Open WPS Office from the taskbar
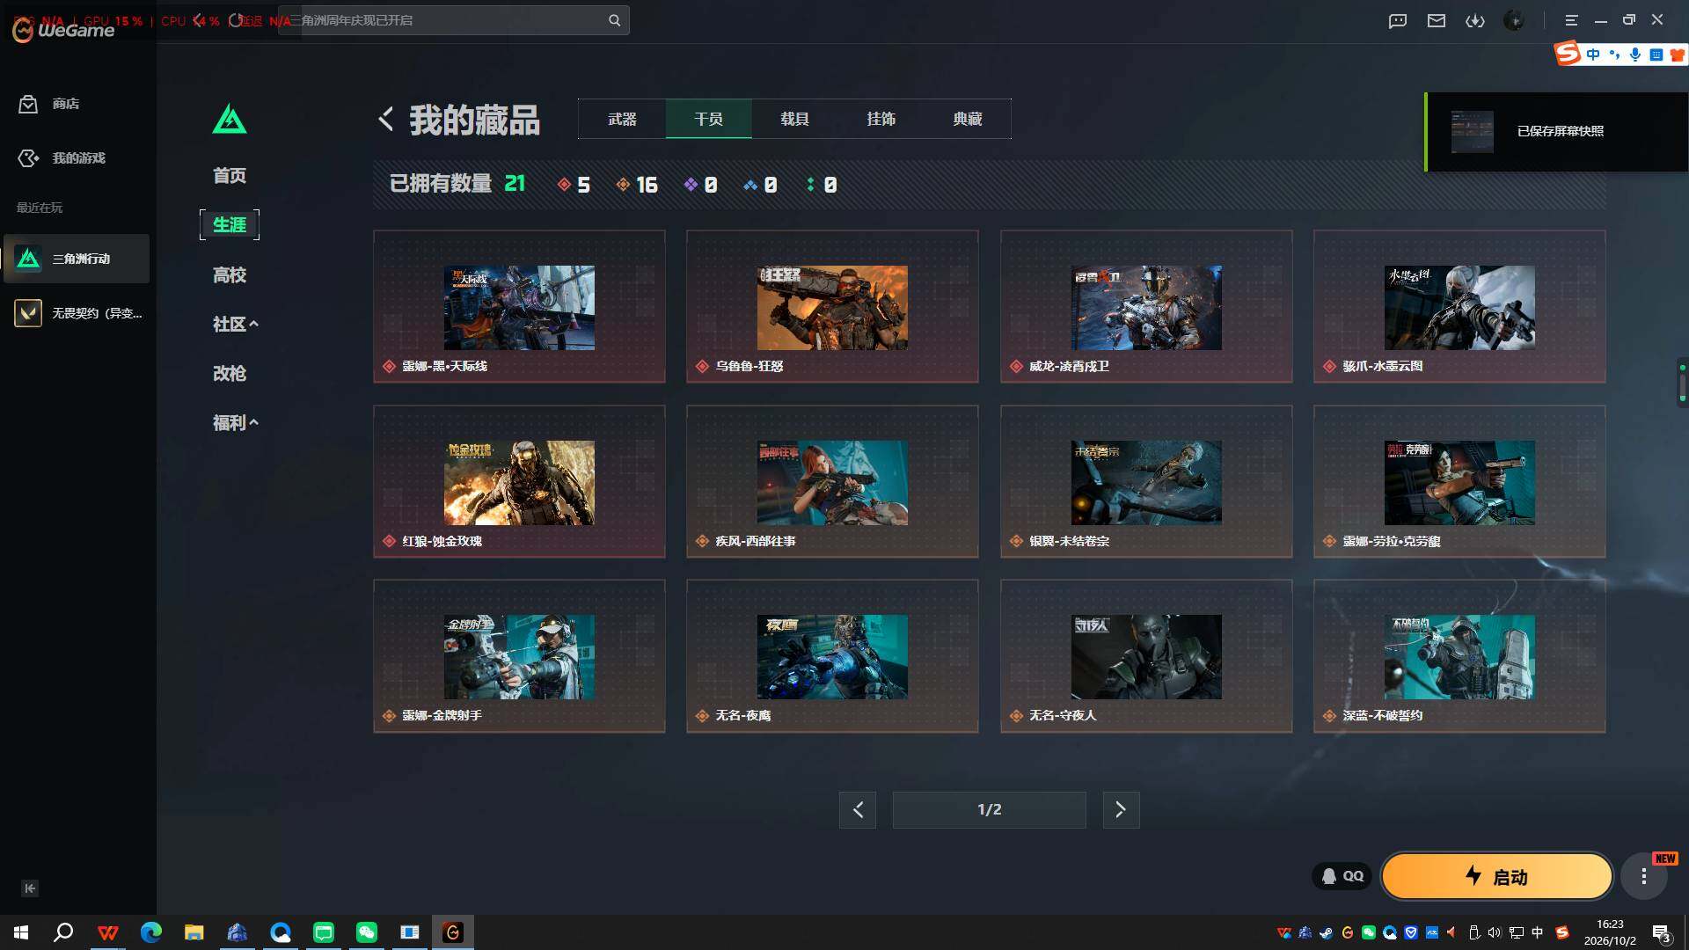Screen dimensions: 1689x950 tap(108, 932)
